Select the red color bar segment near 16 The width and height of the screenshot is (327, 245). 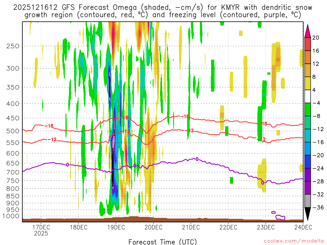tap(308, 44)
